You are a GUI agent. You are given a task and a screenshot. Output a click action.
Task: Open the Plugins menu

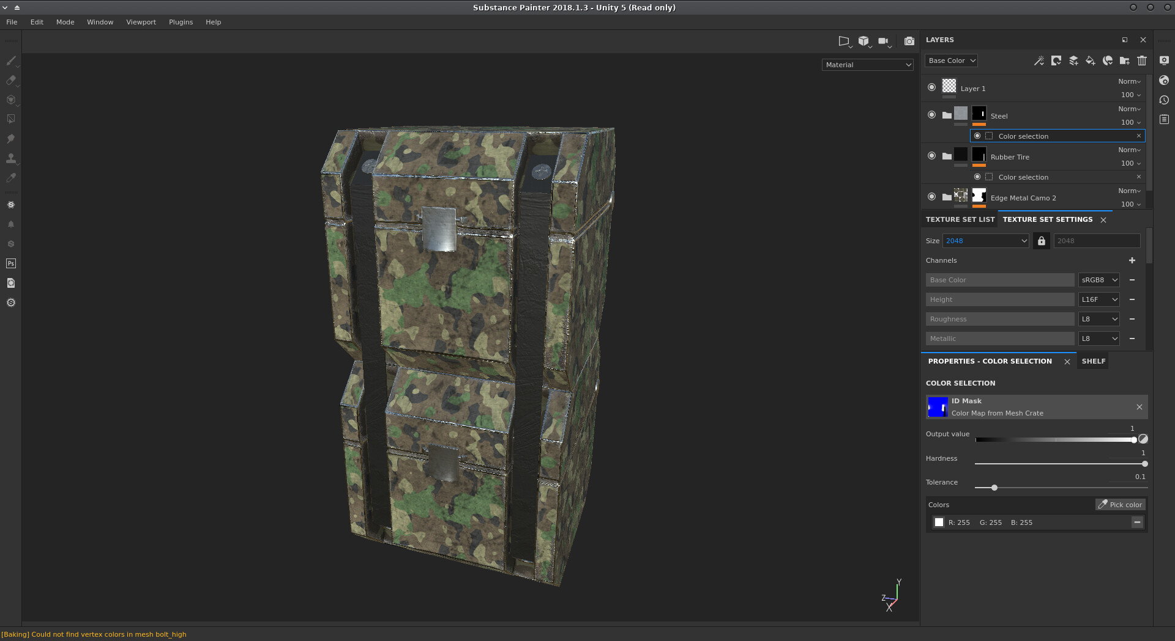point(181,22)
